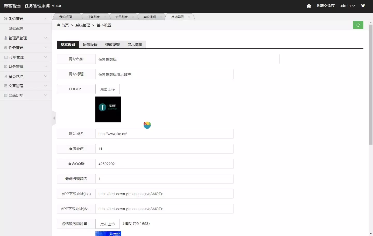Viewport: 373px width, 236px height.
Task: Focus the 客服微信 input field
Action: pos(164,149)
